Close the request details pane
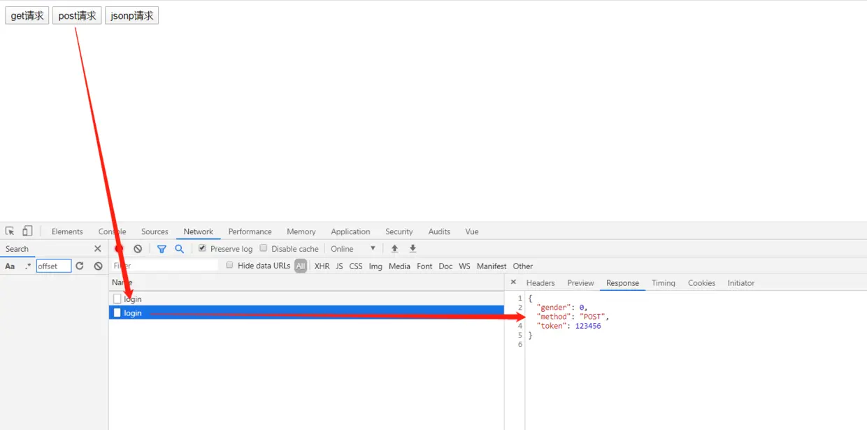 pyautogui.click(x=513, y=282)
